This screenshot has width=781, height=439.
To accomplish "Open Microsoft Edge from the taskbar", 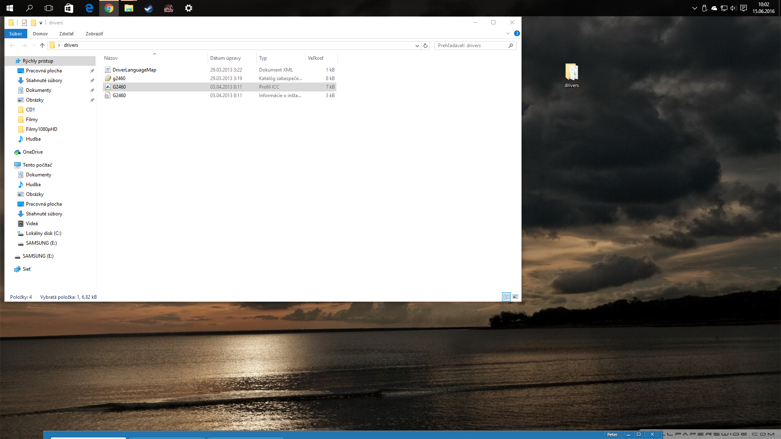I will pyautogui.click(x=89, y=8).
